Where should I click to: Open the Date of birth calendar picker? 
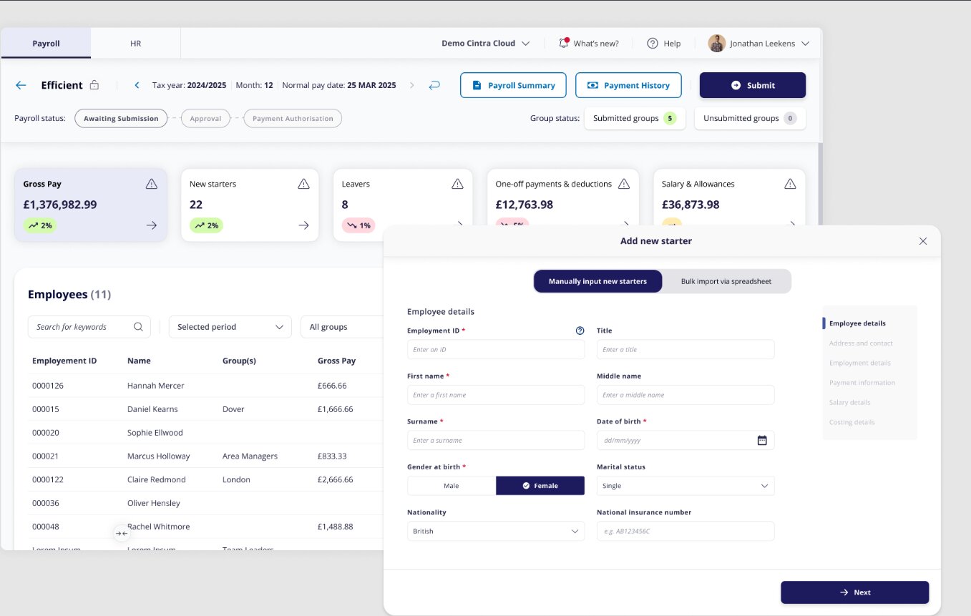coord(761,441)
